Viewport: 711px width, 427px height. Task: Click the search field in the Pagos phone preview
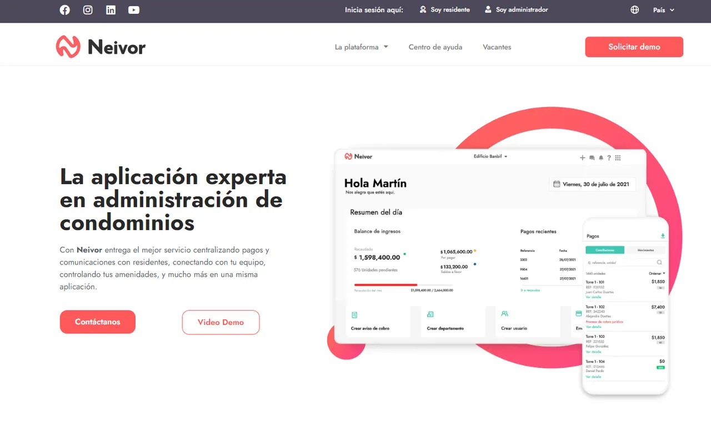click(x=625, y=262)
